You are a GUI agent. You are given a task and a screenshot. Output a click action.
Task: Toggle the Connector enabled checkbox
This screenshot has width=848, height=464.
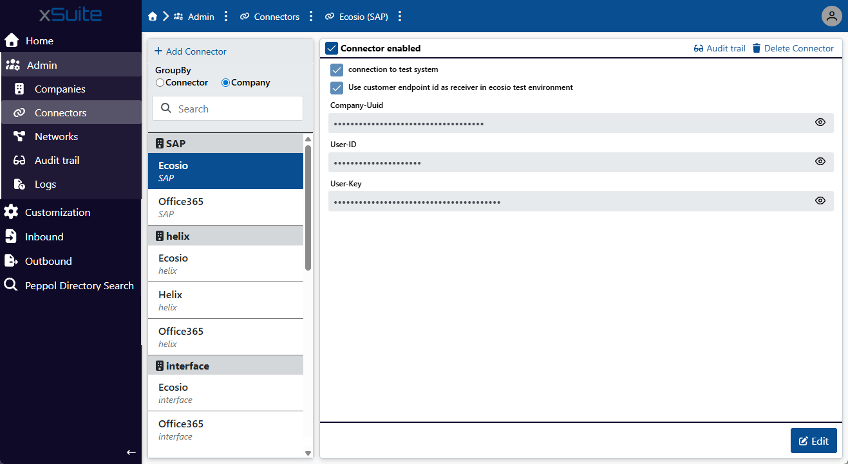tap(332, 48)
